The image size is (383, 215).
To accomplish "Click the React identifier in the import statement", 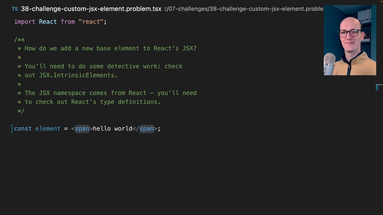I will pos(48,21).
